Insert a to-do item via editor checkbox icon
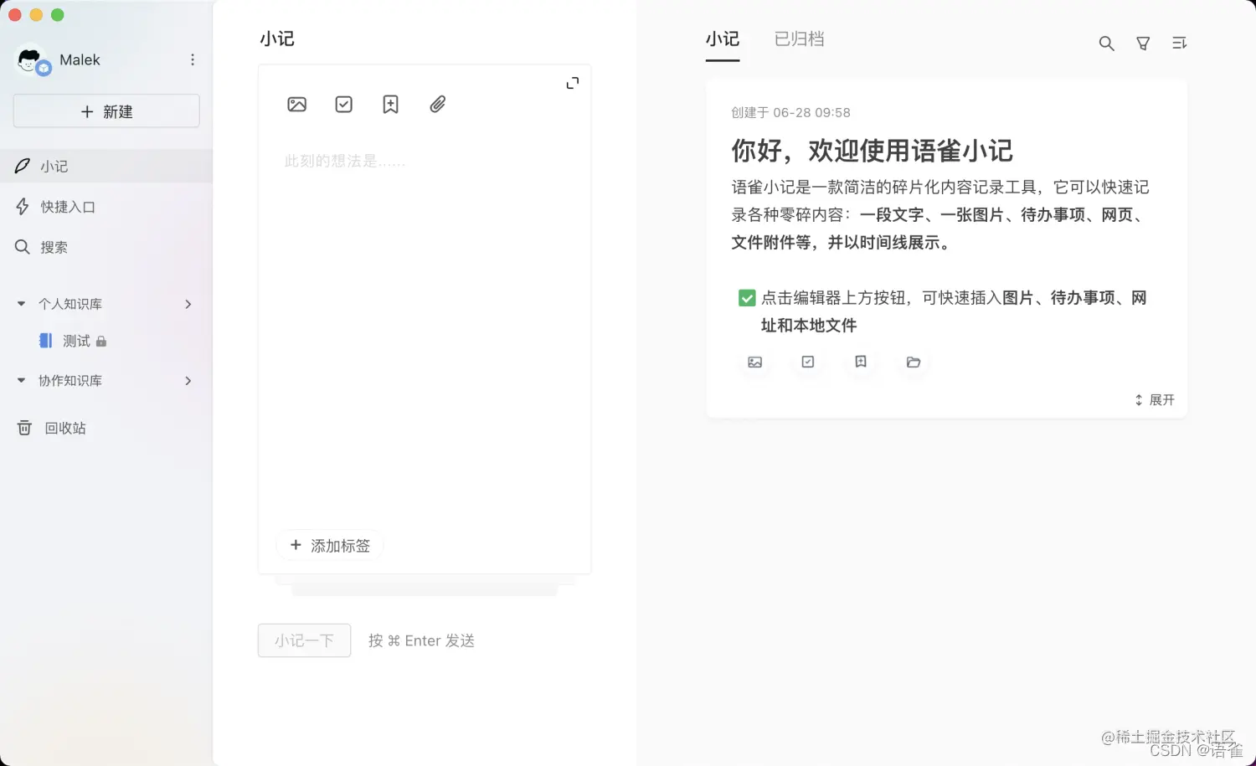 (343, 105)
